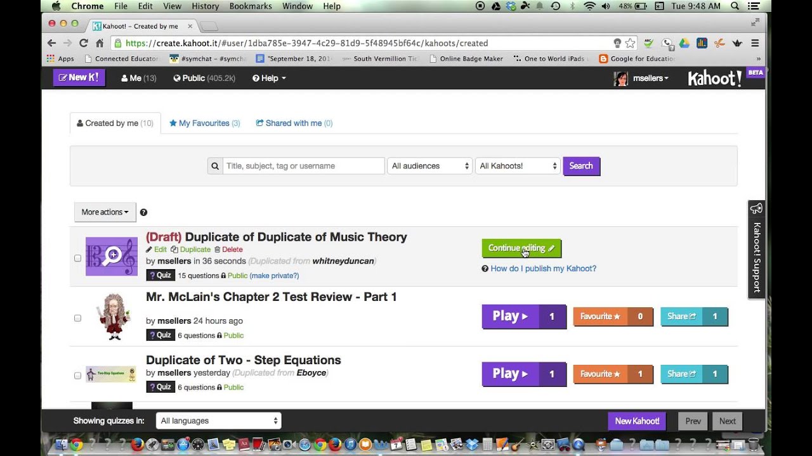The image size is (812, 456).
Task: Open Finder from the Dock
Action: (x=62, y=445)
